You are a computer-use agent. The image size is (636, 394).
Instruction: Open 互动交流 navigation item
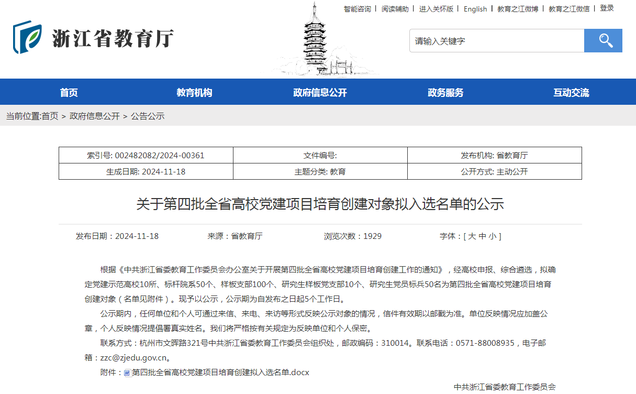pyautogui.click(x=571, y=93)
